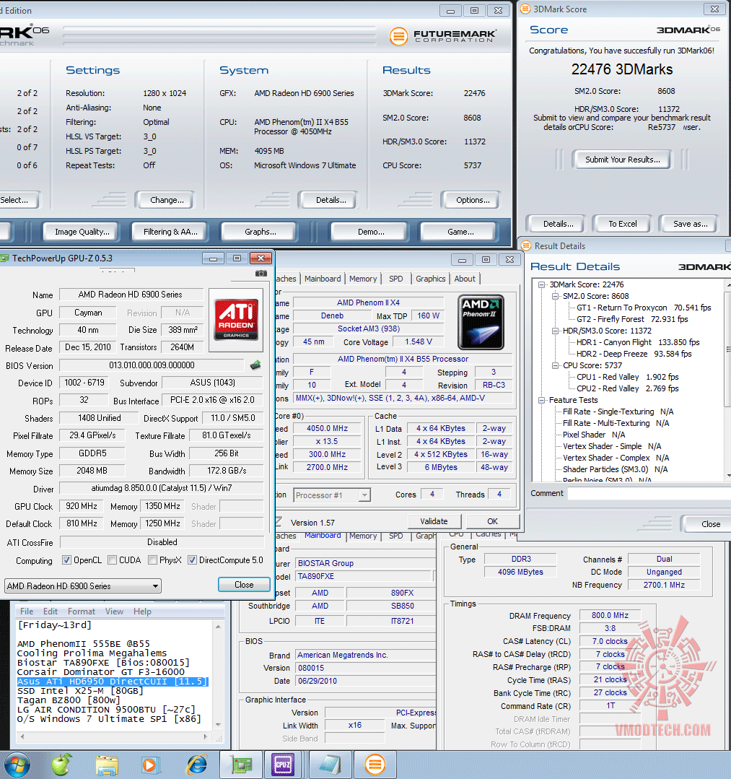Collapse the SM2.0 Score: 8608 node

pyautogui.click(x=556, y=296)
